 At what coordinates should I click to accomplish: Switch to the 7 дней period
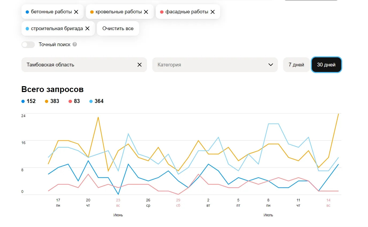tap(296, 65)
